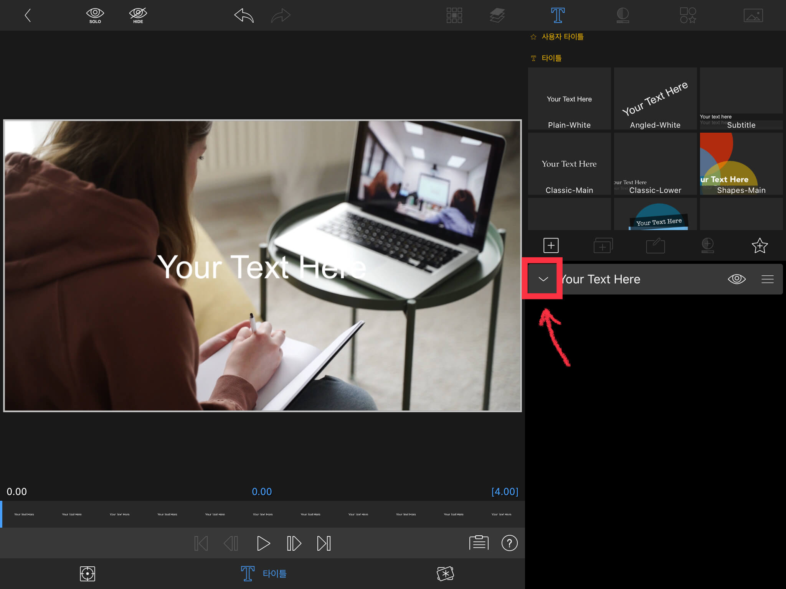Toggle visibility eye of Your Text Here layer
Screen dimensions: 786x589
tap(736, 279)
